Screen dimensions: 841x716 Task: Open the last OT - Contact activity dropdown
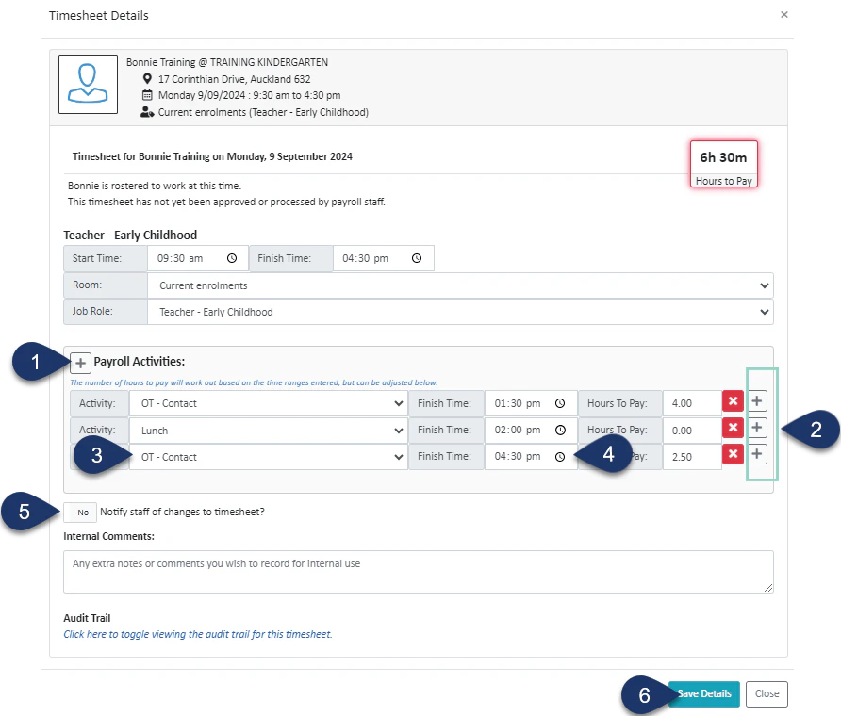[268, 457]
